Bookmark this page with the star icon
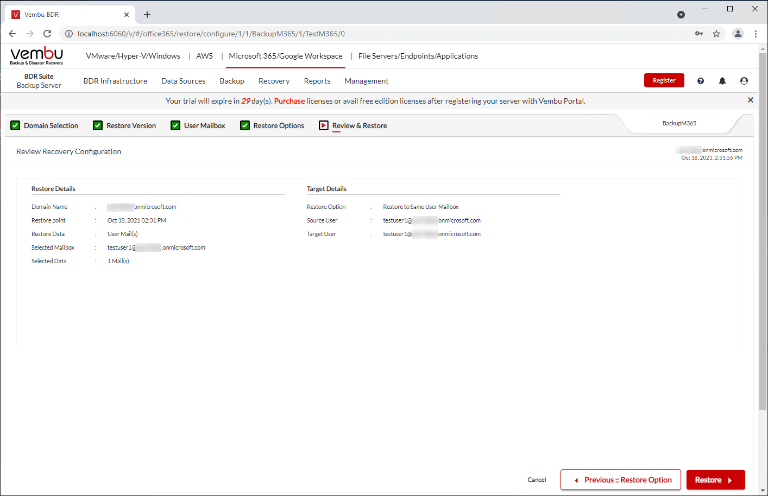This screenshot has width=768, height=496. click(x=716, y=34)
